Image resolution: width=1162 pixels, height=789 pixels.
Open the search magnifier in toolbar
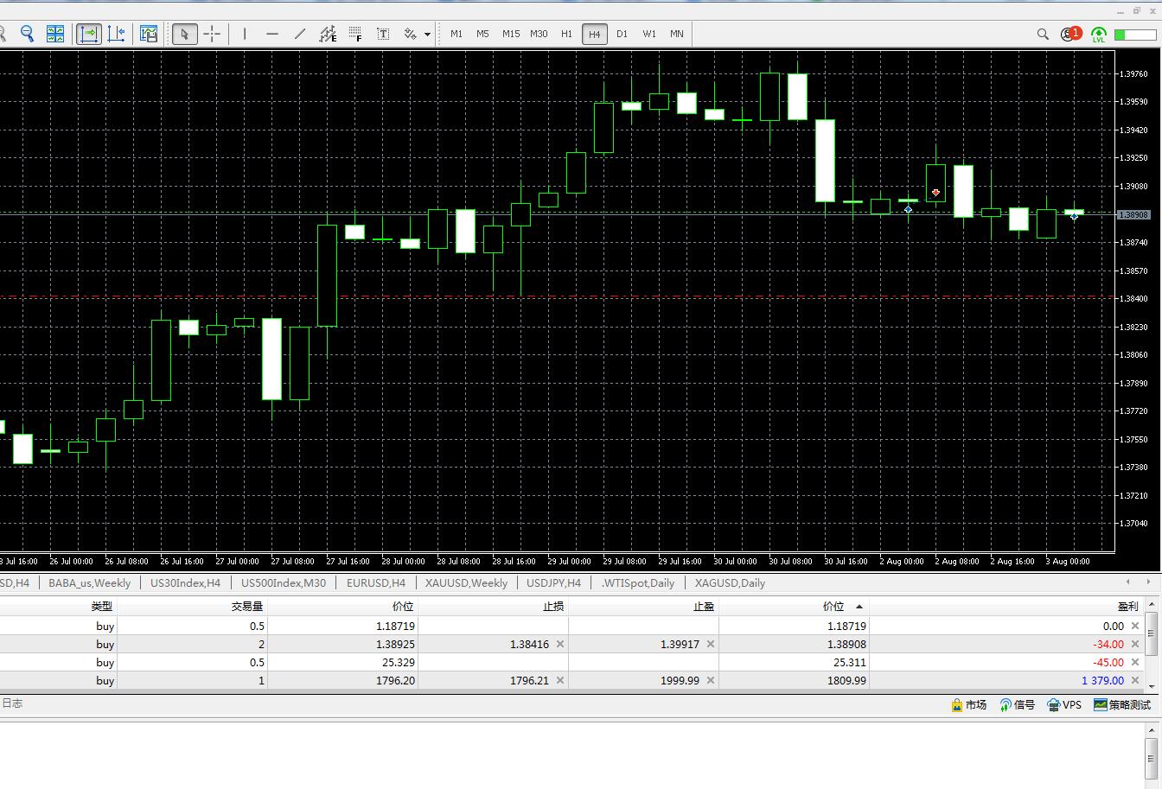(1043, 34)
